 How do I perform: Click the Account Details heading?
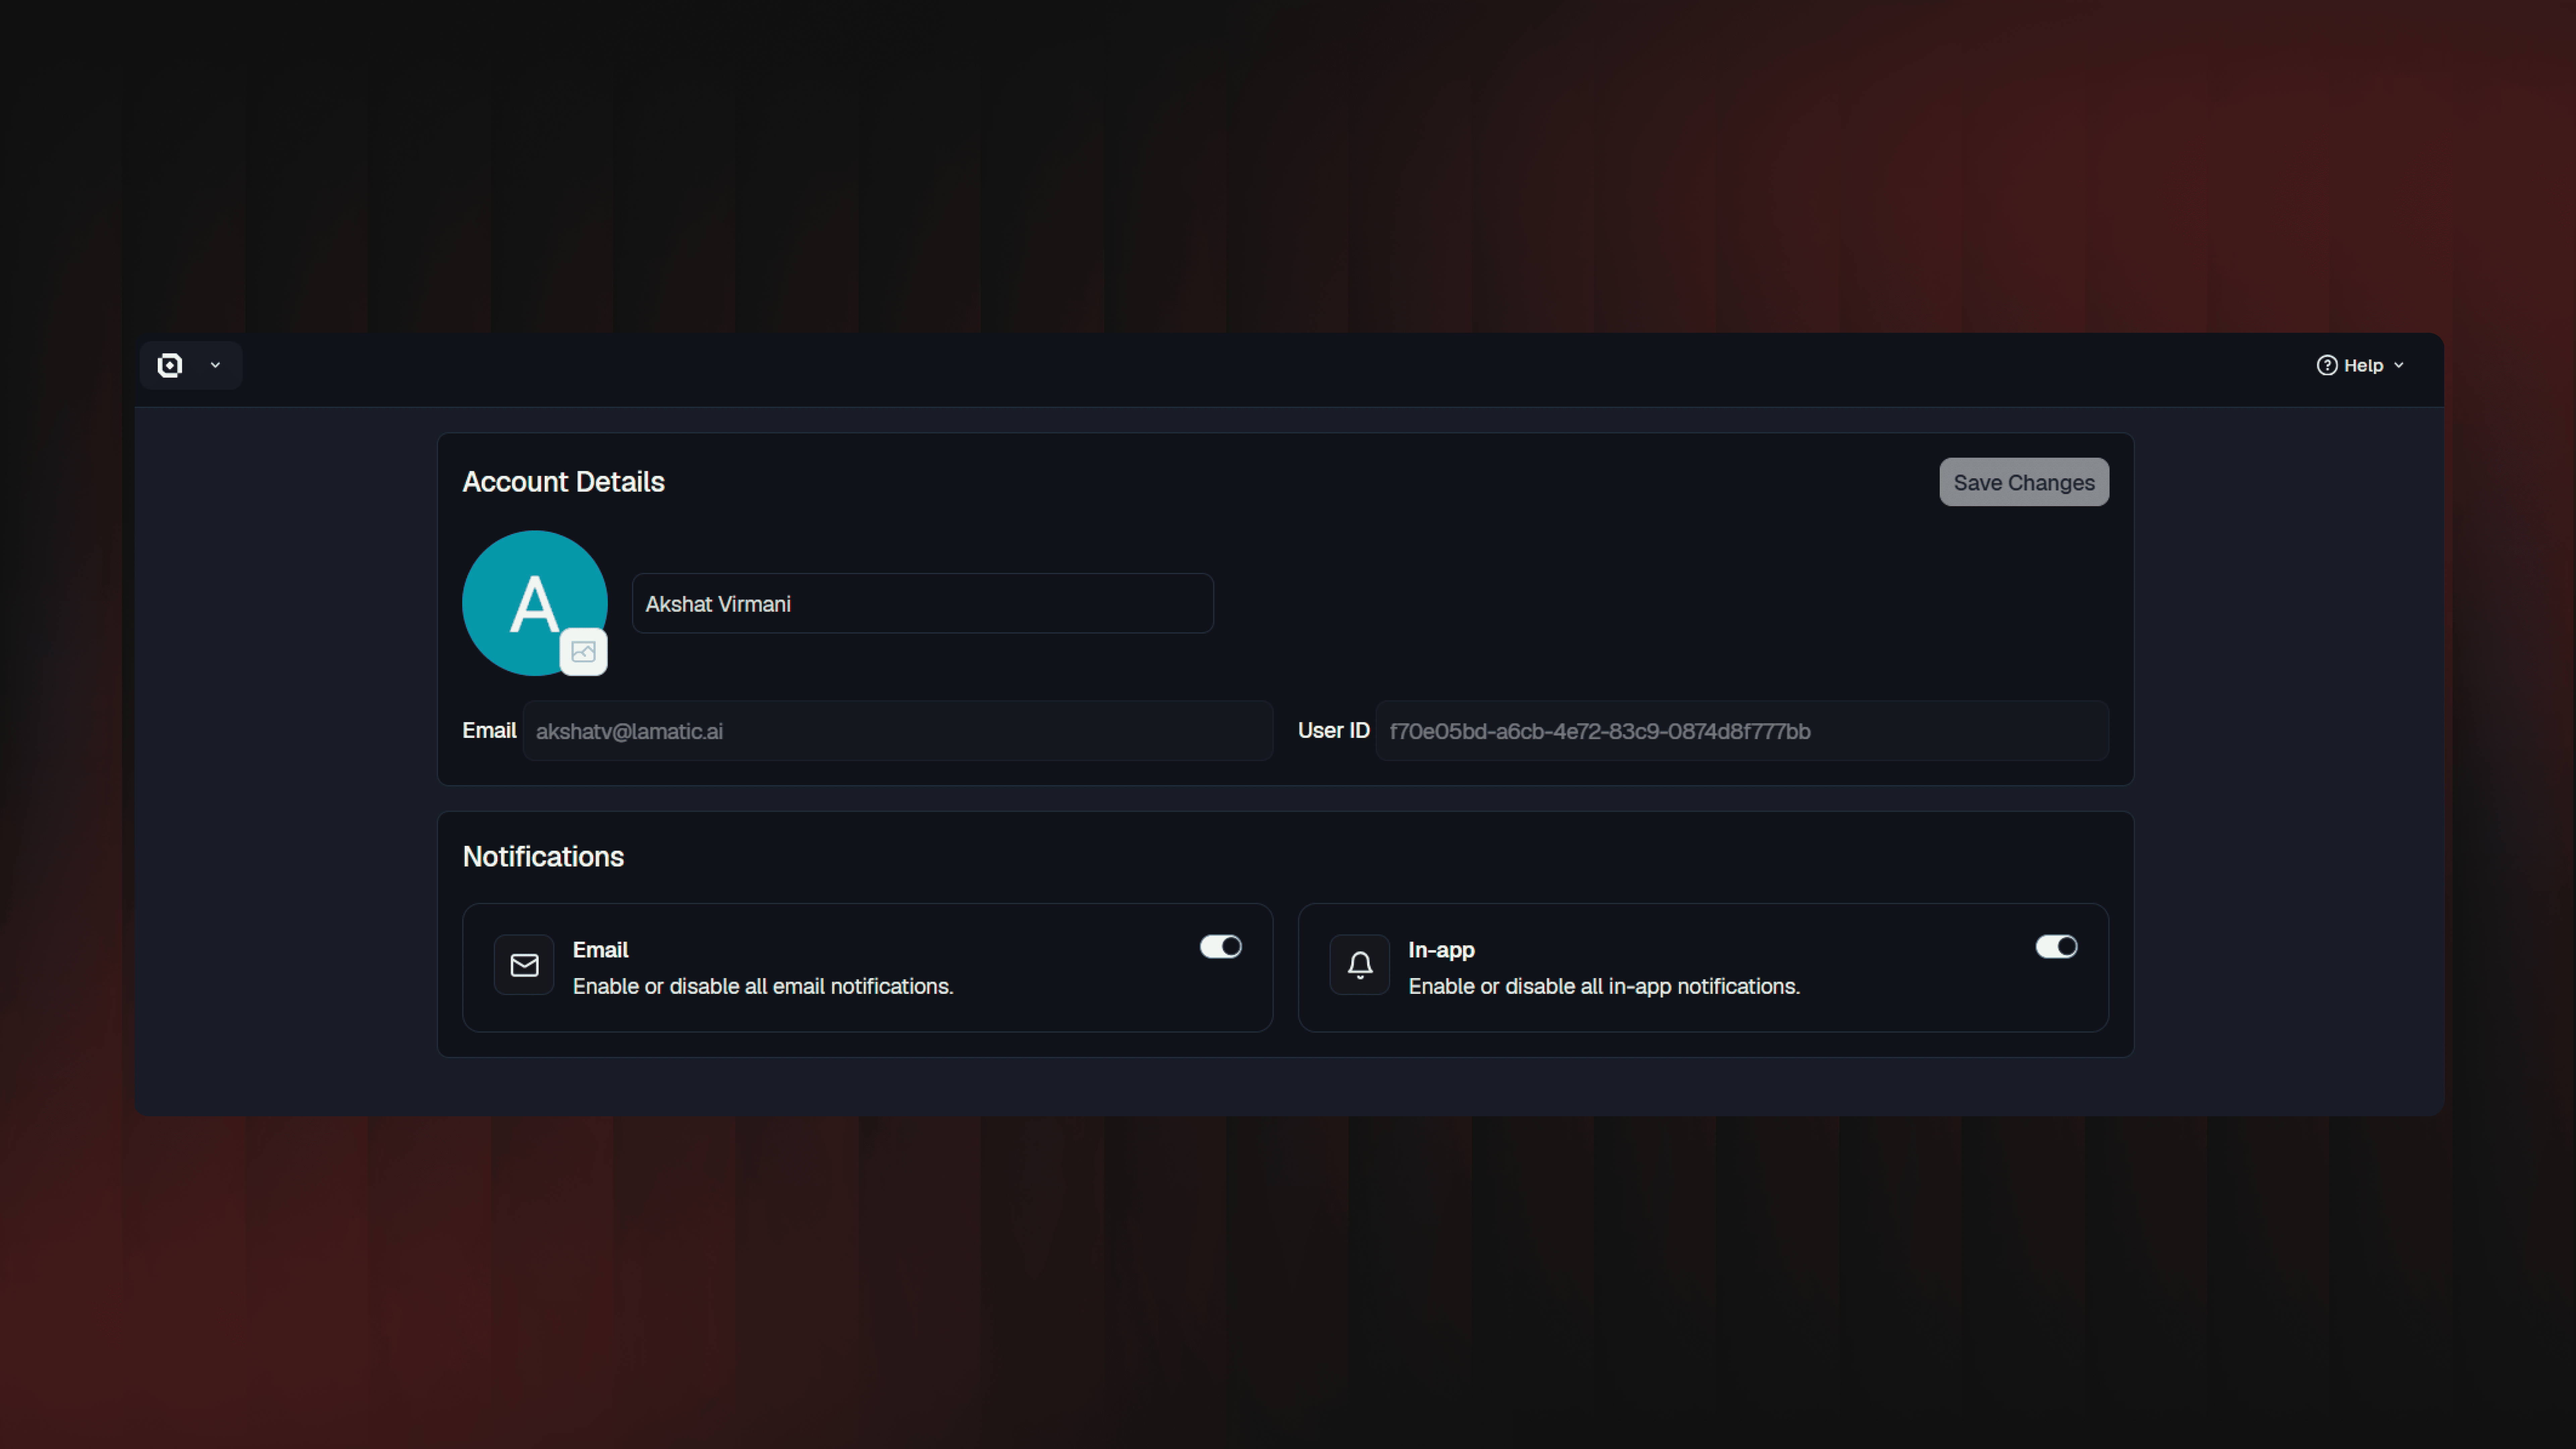(x=563, y=482)
